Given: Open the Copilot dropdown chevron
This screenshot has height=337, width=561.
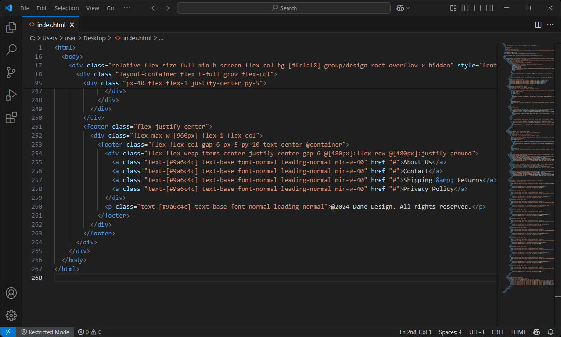Looking at the screenshot, I should [408, 8].
